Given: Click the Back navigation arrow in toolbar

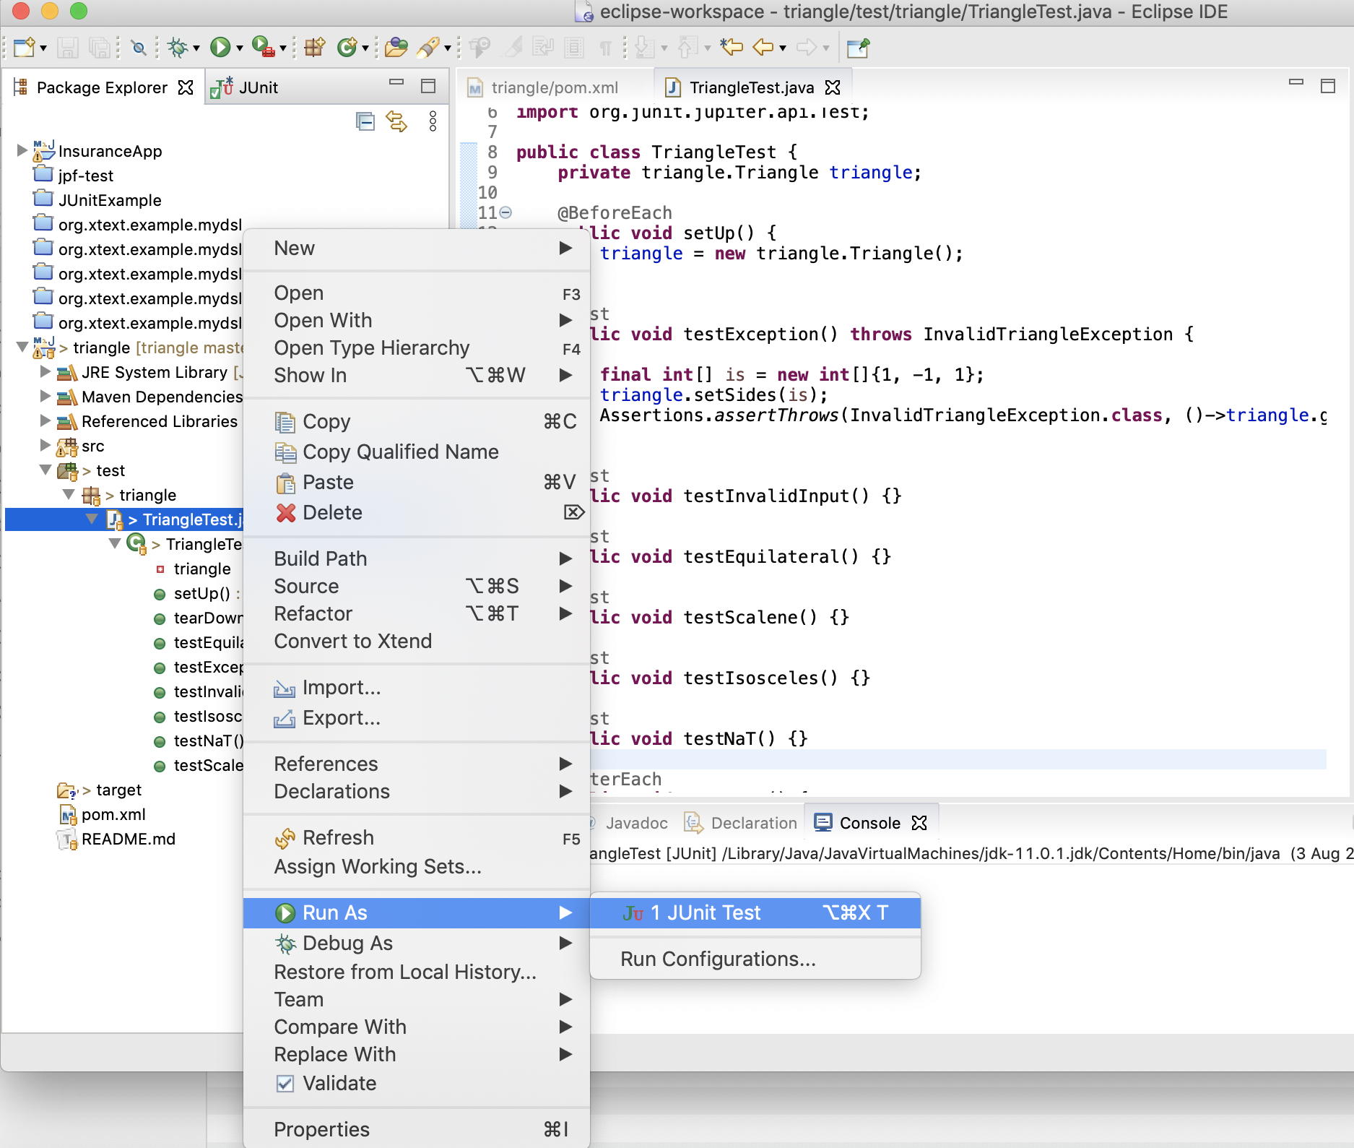Looking at the screenshot, I should (763, 48).
